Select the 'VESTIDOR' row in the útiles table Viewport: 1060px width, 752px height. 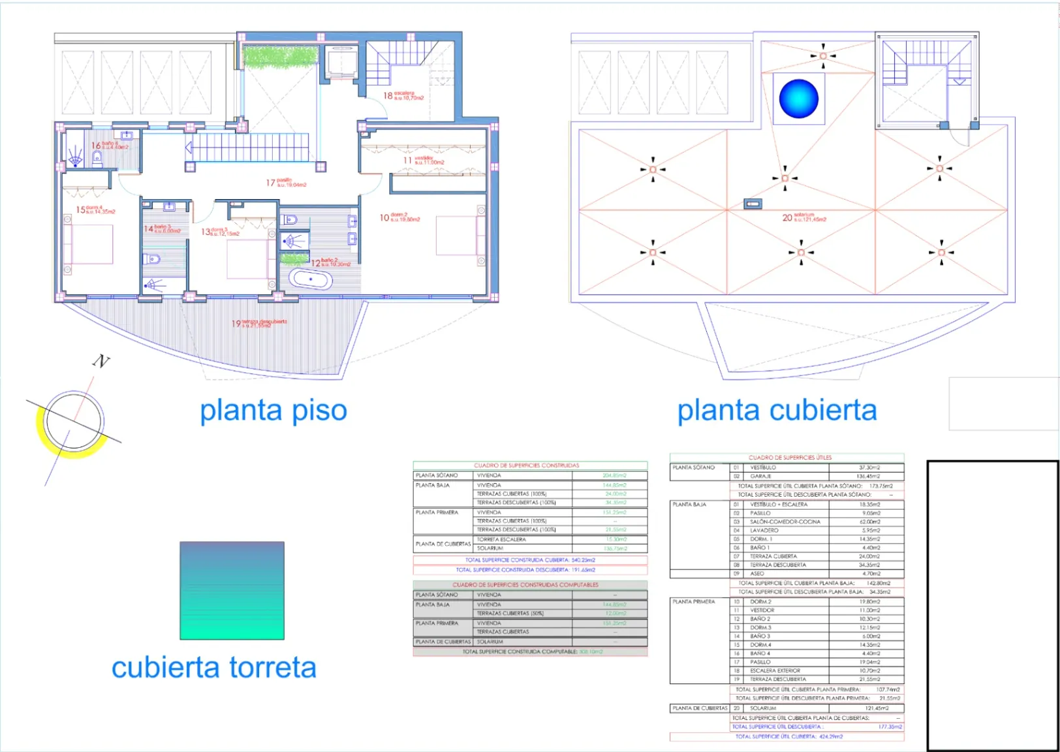tap(817, 610)
